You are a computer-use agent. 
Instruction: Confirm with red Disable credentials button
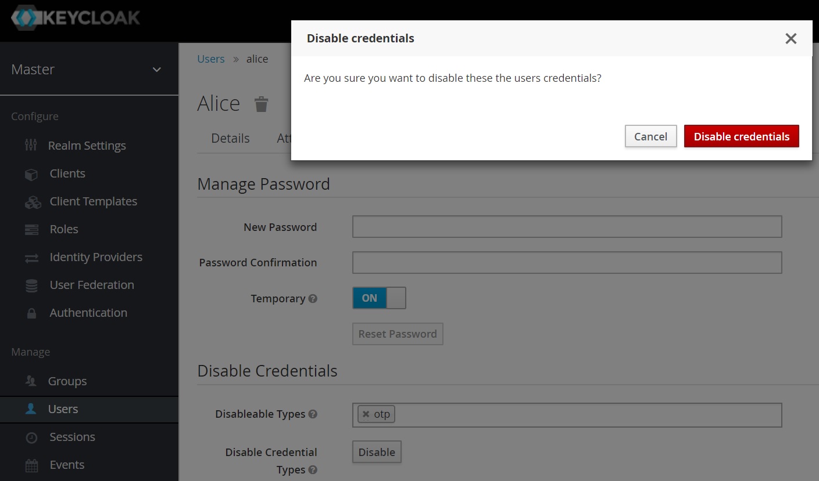click(741, 136)
